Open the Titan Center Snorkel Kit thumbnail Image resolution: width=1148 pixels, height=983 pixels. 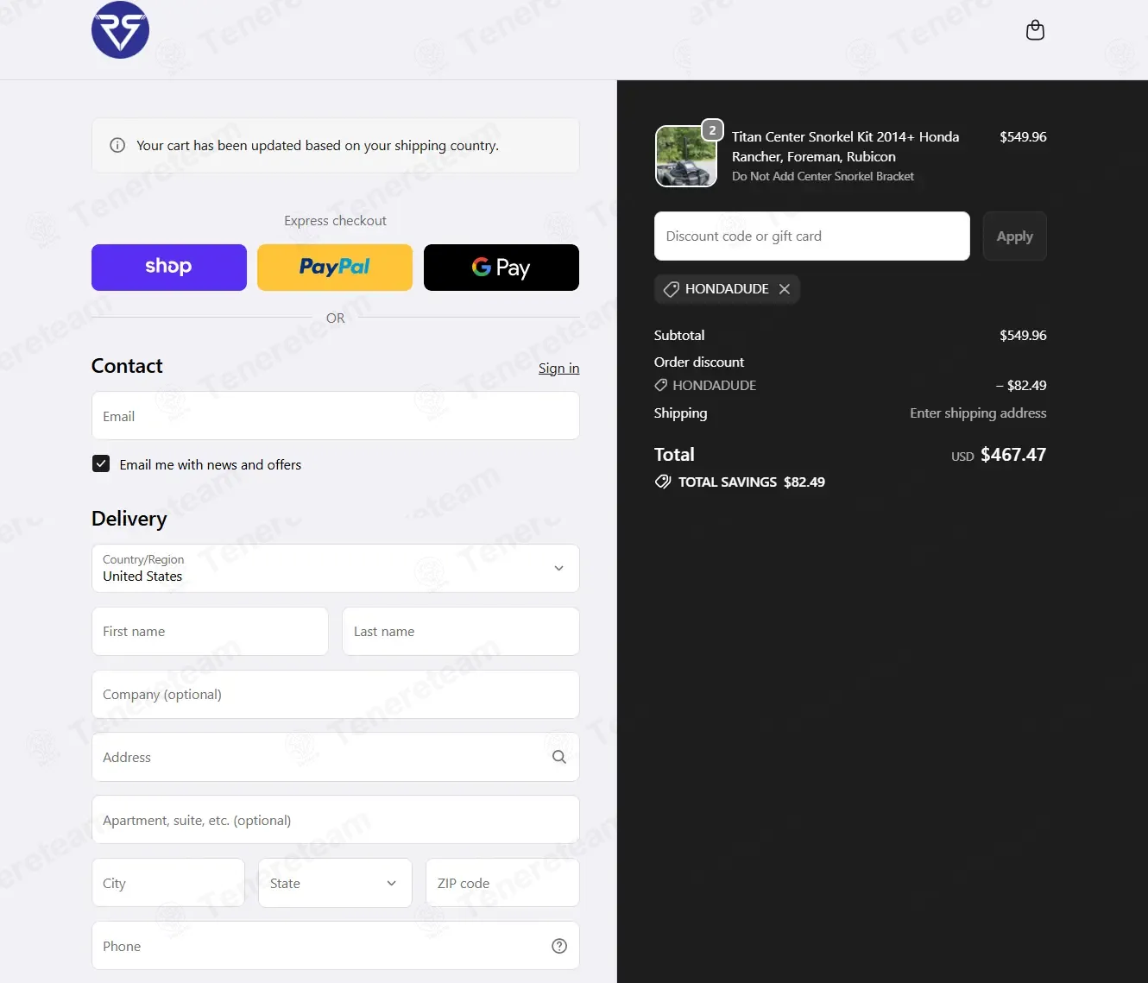[686, 156]
